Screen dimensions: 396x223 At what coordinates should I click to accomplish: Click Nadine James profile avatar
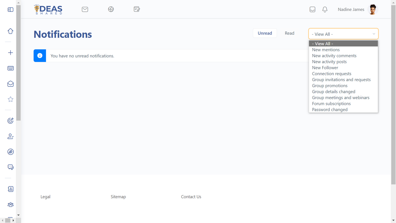point(373,10)
